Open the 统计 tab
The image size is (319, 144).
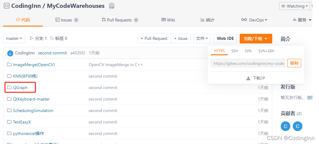point(207,20)
